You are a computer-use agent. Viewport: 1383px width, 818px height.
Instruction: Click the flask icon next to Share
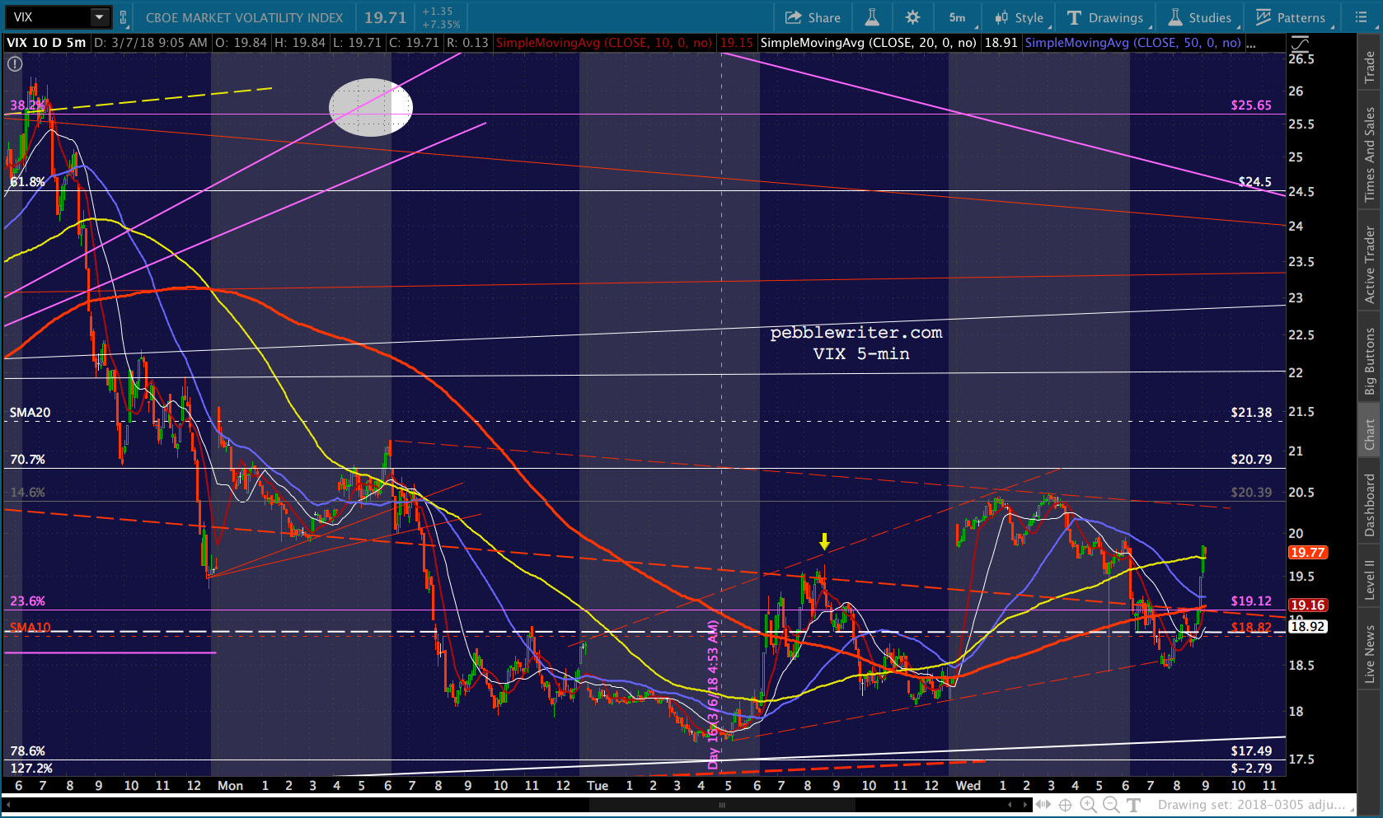872,17
